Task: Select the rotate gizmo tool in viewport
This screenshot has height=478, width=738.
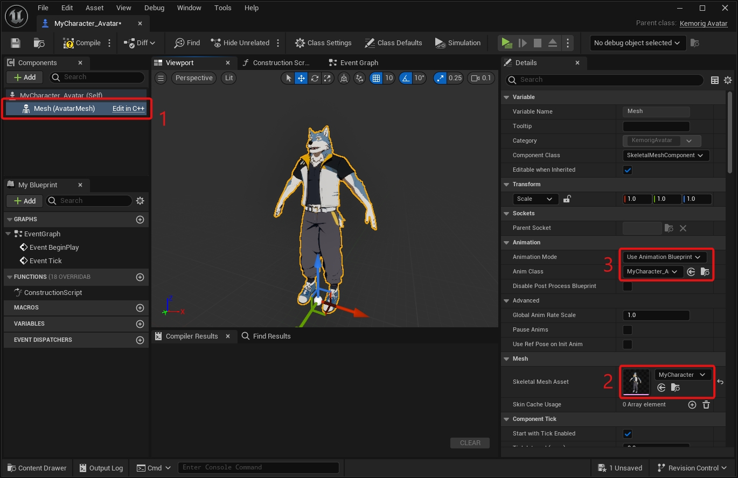Action: tap(315, 78)
